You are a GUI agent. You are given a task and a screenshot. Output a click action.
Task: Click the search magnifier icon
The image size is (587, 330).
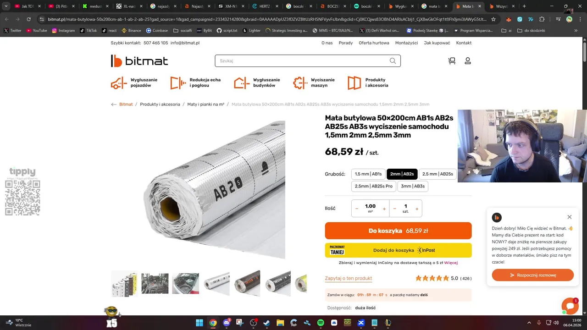point(393,61)
